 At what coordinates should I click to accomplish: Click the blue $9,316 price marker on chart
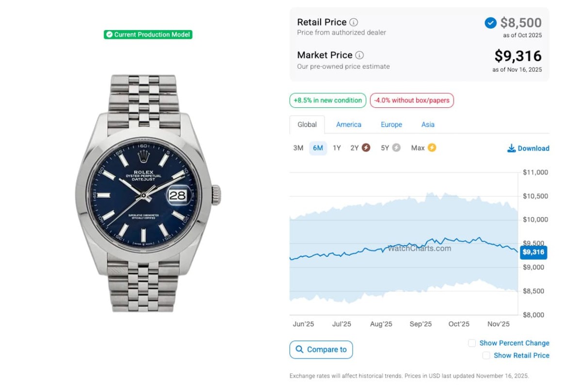click(533, 252)
